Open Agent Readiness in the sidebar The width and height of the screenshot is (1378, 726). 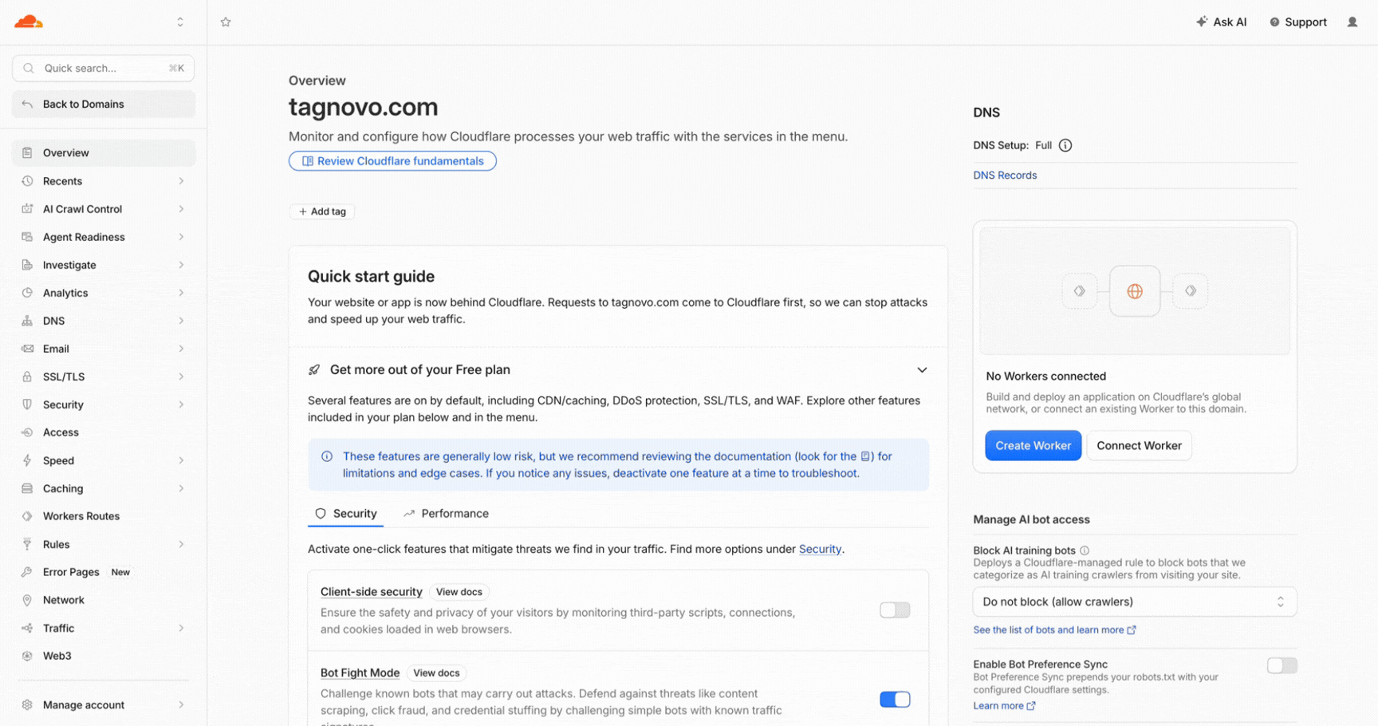pos(104,237)
